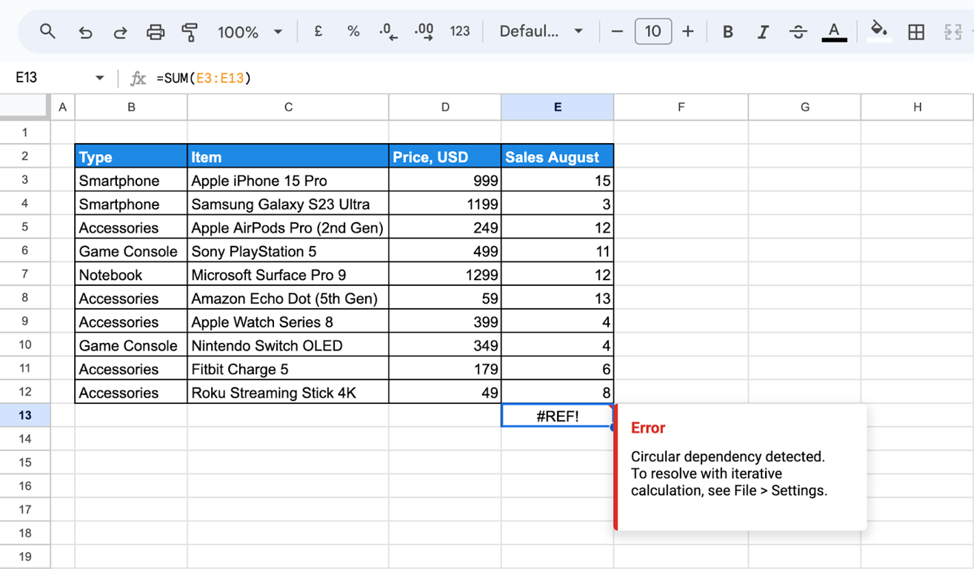This screenshot has height=569, width=974.
Task: Select the Sales August header cell
Action: pyautogui.click(x=558, y=156)
